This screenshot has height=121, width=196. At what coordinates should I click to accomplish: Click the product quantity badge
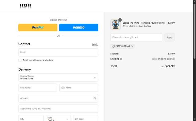(x=120, y=20)
